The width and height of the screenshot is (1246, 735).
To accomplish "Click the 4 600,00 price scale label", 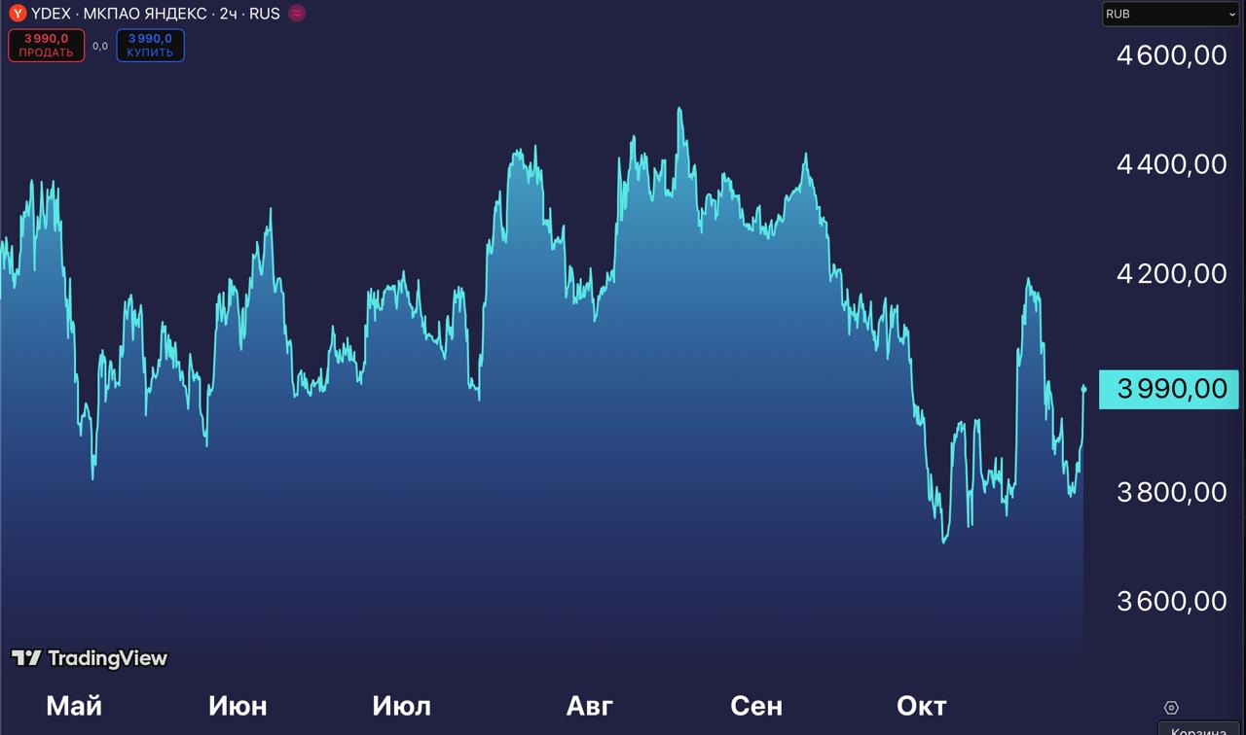I will 1172,55.
